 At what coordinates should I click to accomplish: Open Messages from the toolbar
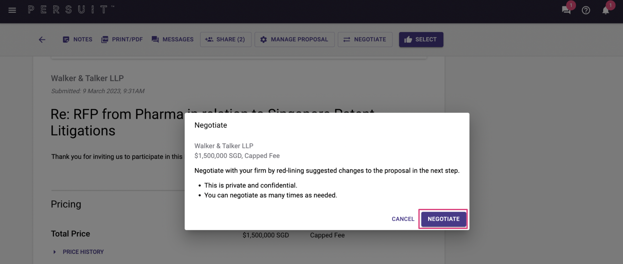[172, 40]
